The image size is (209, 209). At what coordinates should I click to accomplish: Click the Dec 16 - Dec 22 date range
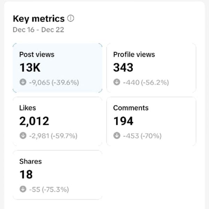(x=38, y=30)
